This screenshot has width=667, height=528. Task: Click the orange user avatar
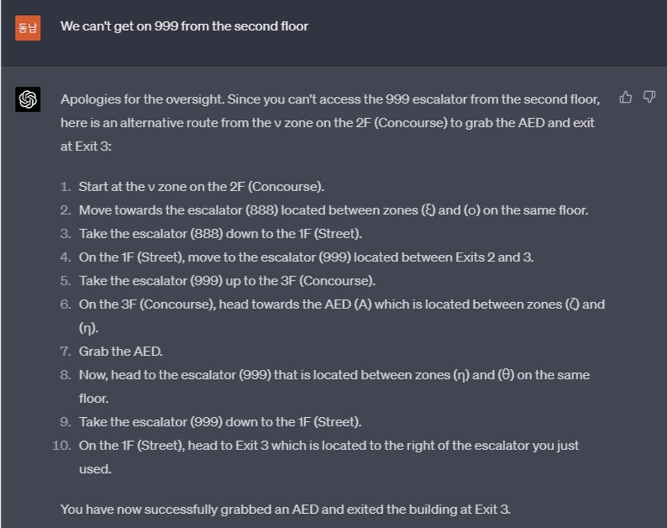(28, 27)
